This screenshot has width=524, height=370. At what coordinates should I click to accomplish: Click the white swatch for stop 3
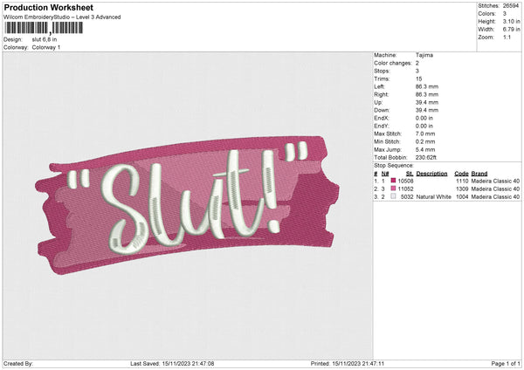point(394,197)
